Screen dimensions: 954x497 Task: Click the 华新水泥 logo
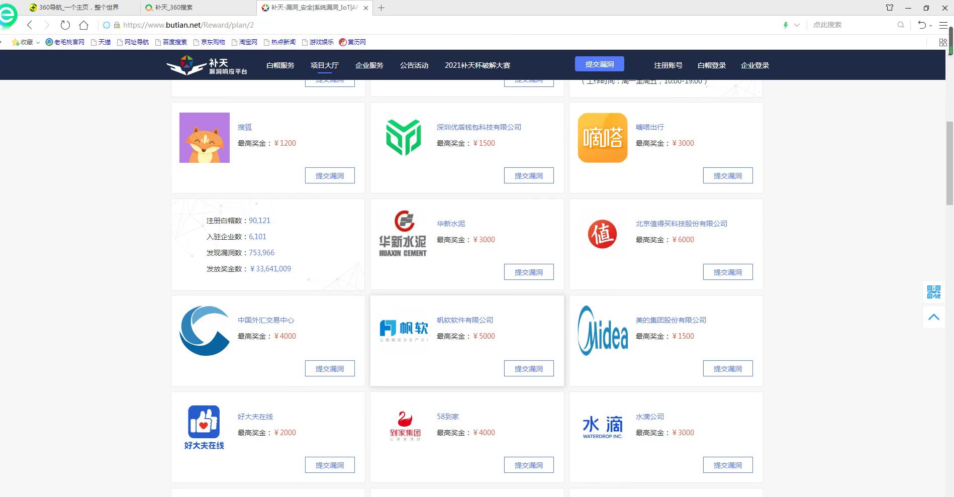tap(403, 234)
